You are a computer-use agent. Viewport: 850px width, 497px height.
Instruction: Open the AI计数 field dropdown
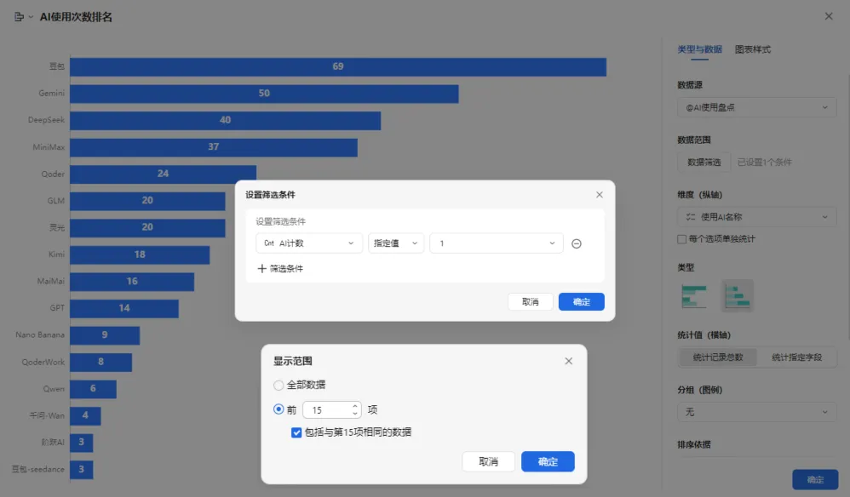[309, 243]
